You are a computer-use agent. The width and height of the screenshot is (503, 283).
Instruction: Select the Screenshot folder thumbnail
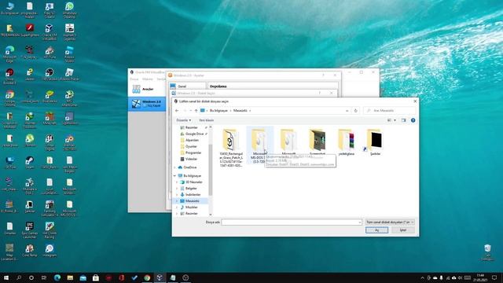point(318,140)
